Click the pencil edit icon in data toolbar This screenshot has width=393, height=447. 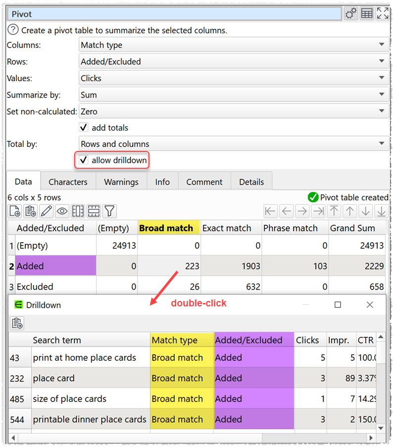pyautogui.click(x=46, y=212)
